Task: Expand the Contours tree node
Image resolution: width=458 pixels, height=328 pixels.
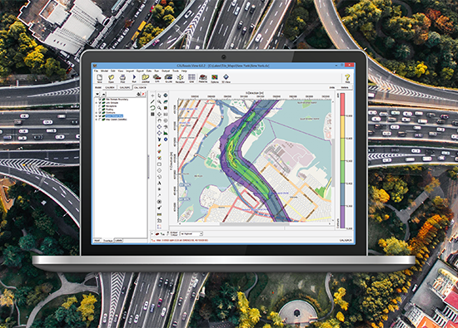Action: pyautogui.click(x=97, y=112)
